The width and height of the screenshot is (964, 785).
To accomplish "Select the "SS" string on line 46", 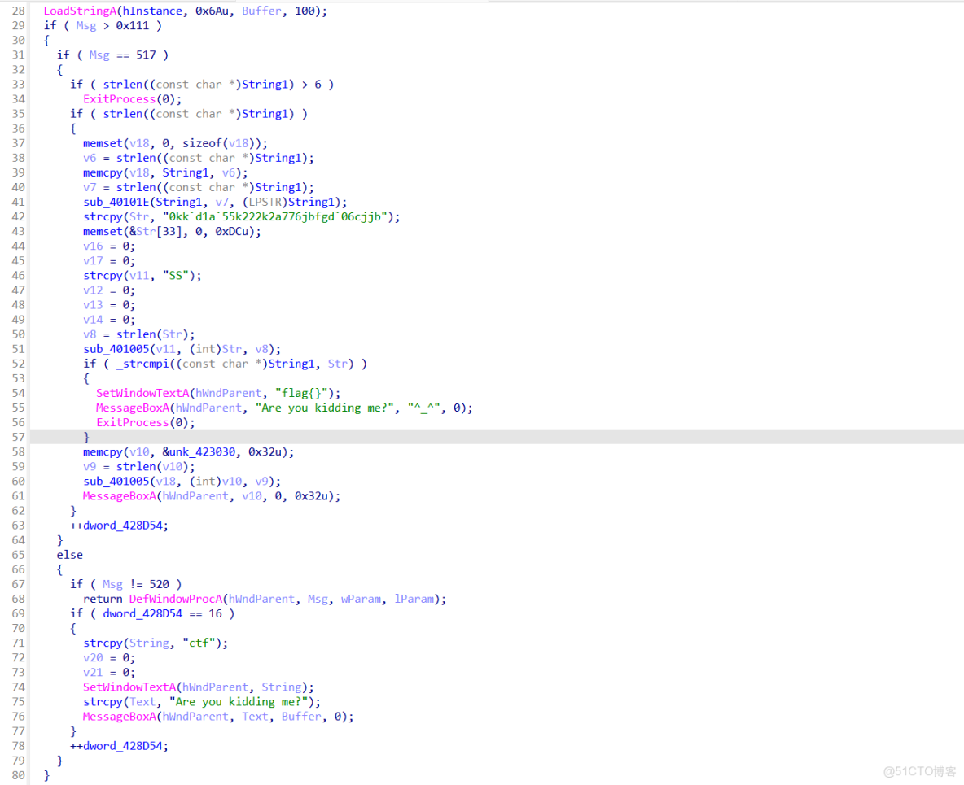I will click(x=175, y=277).
